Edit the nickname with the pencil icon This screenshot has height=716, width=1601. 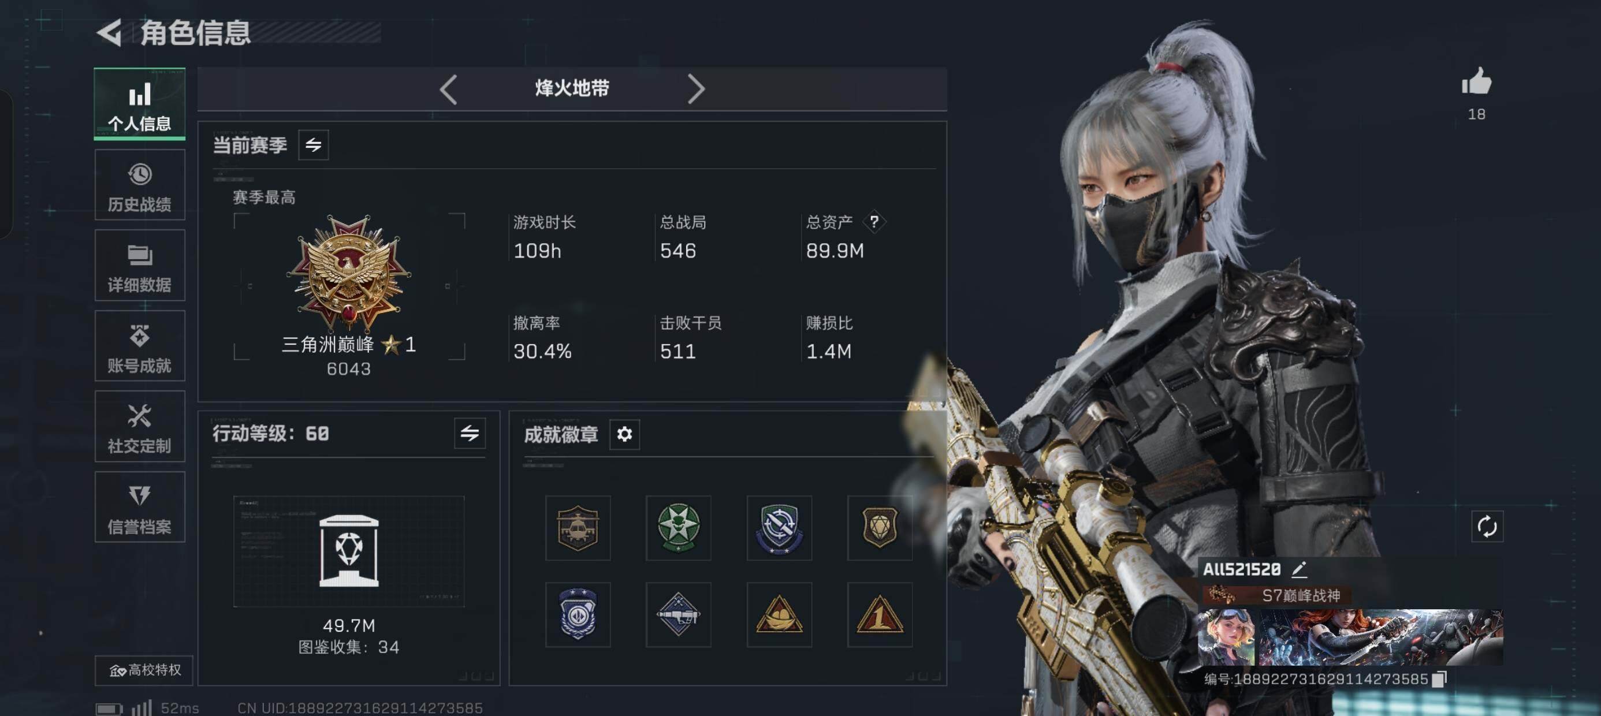click(x=1299, y=569)
